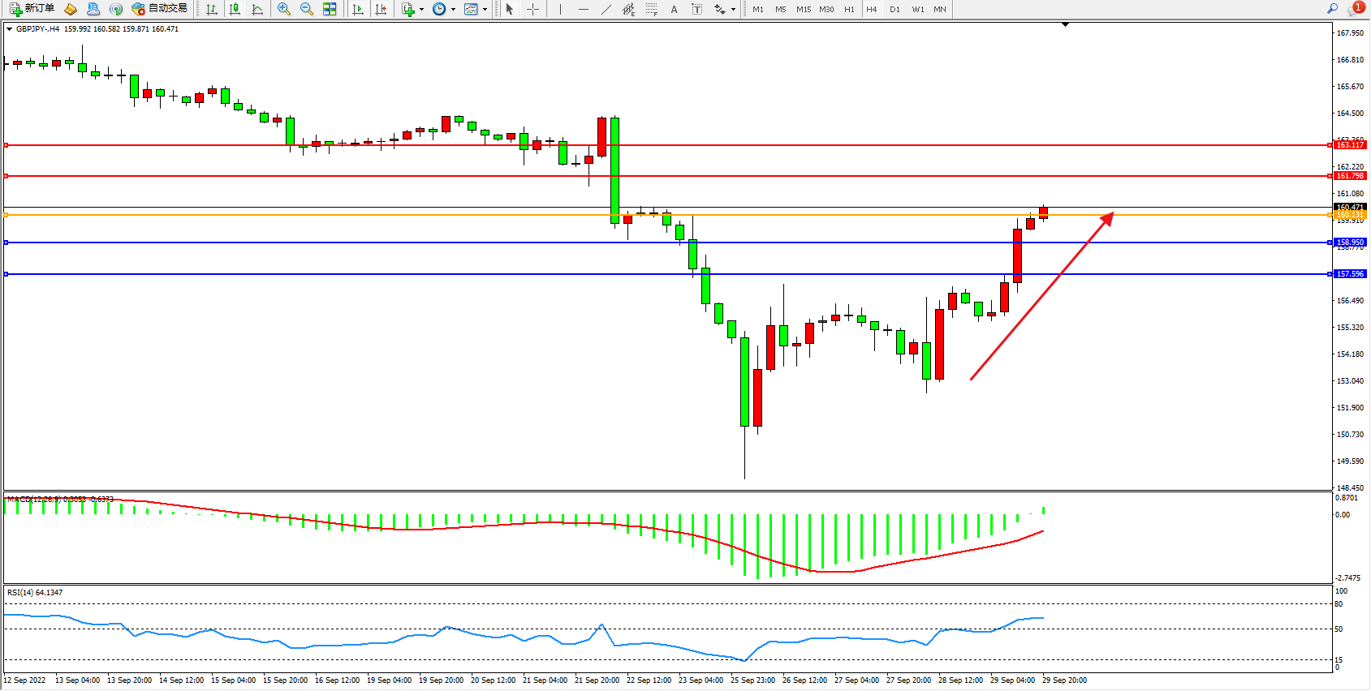Toggle the AutoTrading (自动交易) button
Viewport: 1371px width, 691px height.
pyautogui.click(x=160, y=9)
